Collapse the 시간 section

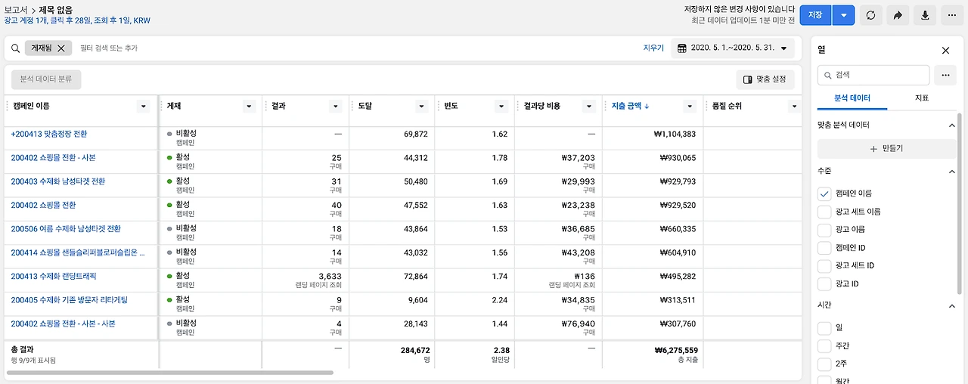point(951,306)
